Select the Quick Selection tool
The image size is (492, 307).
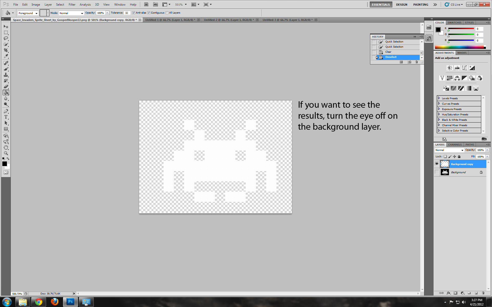pos(6,44)
